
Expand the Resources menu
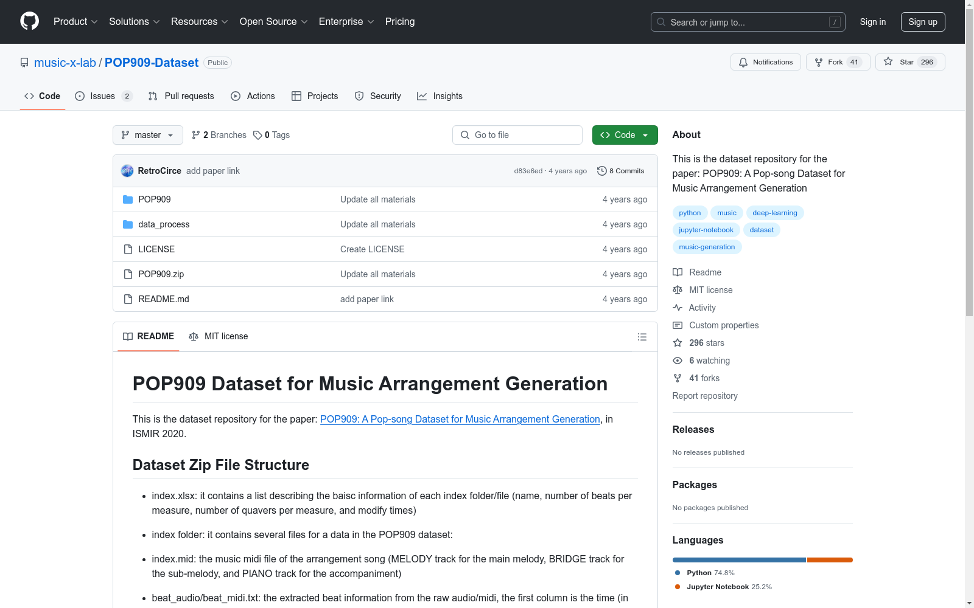pos(200,22)
